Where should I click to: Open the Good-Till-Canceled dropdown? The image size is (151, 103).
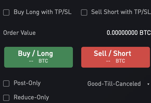(118, 84)
